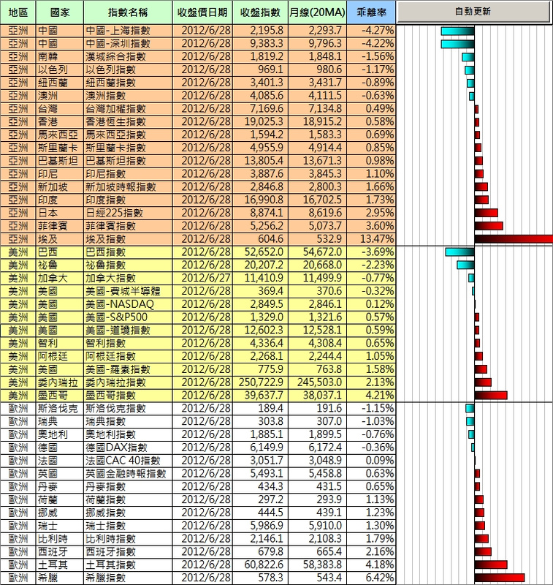Click the 比利時指數 cell

tap(128, 539)
